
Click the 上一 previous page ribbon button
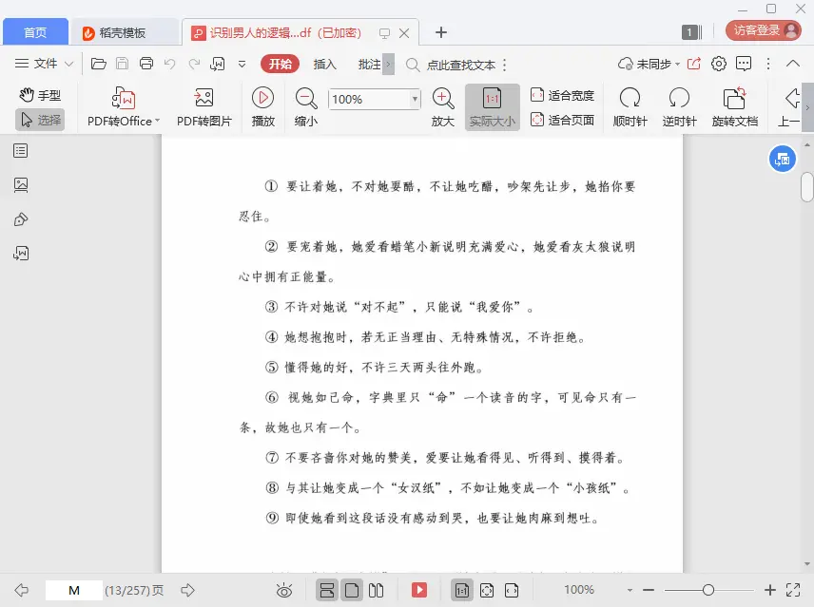(789, 107)
